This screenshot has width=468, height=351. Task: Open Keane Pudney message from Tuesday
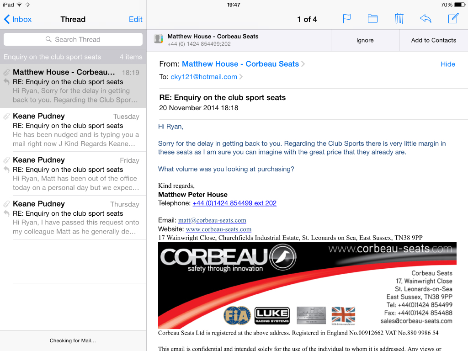point(73,130)
